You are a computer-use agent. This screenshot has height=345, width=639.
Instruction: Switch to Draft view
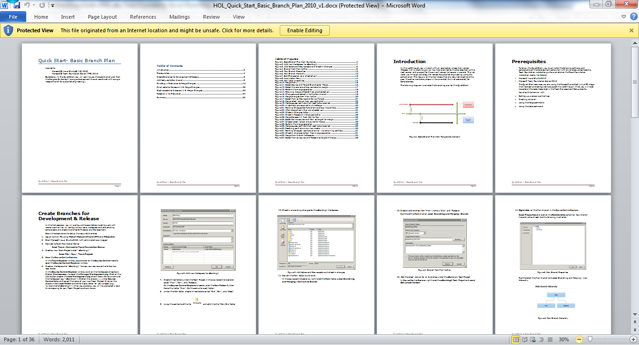[550, 339]
